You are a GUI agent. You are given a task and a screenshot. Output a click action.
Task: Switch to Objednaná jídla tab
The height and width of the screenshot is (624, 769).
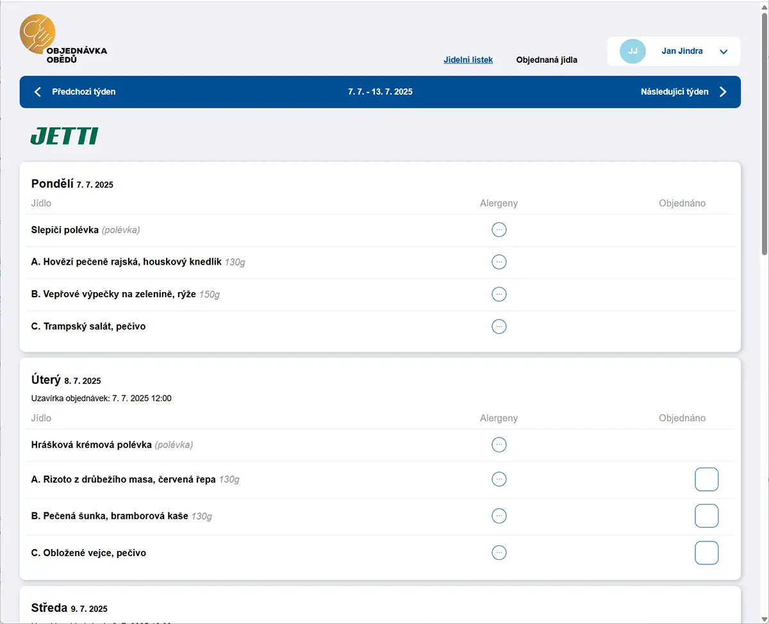(x=547, y=60)
